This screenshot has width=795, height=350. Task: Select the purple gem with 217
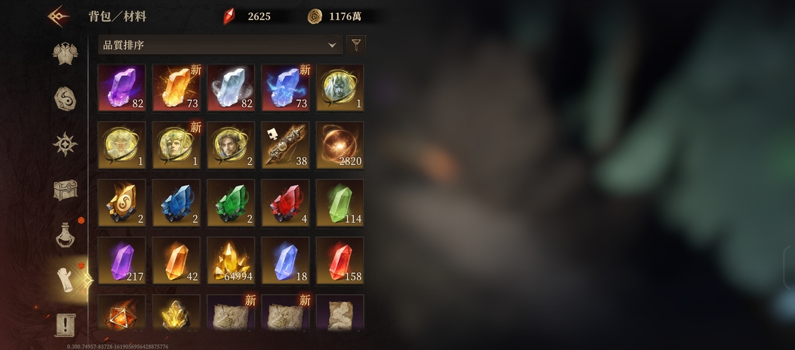pos(122,261)
